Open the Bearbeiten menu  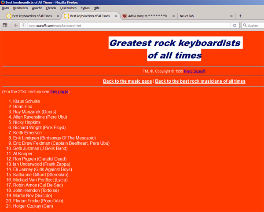click(20, 8)
